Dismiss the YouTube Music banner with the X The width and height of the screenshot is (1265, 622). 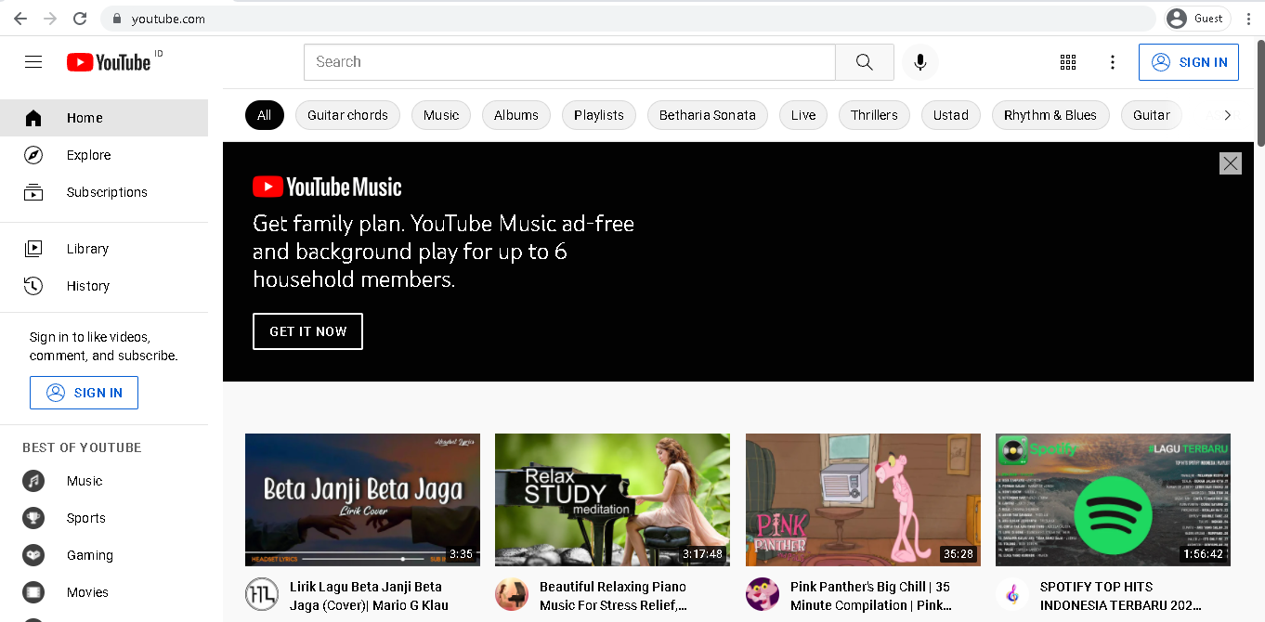[x=1230, y=163]
